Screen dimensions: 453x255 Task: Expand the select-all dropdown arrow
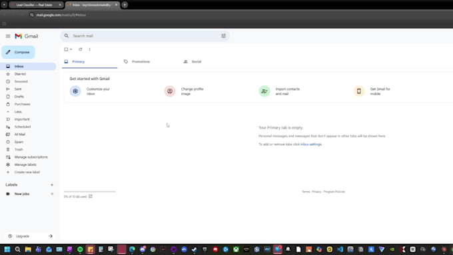point(71,49)
